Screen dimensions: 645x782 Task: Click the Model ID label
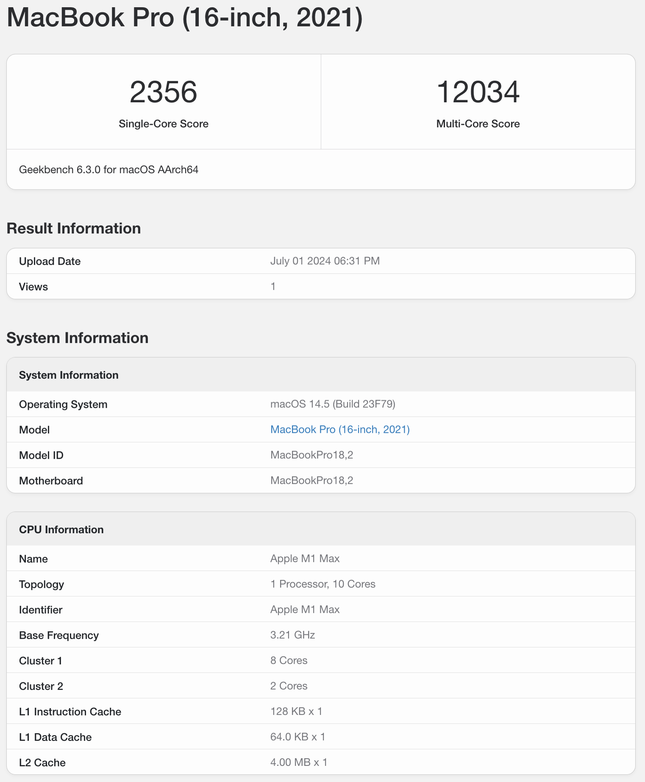tap(41, 455)
